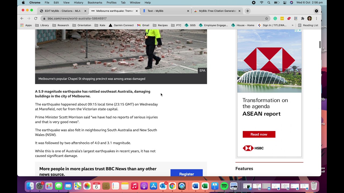The height and width of the screenshot is (193, 344).
Task: Open the Apps bookmark shortcut
Action: tap(26, 25)
